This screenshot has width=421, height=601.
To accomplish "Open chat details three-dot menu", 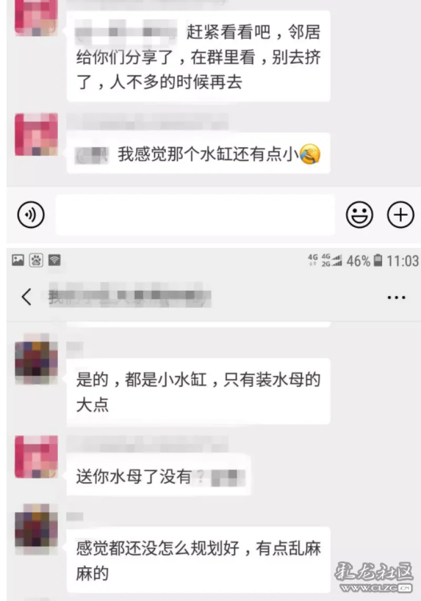I will click(396, 297).
